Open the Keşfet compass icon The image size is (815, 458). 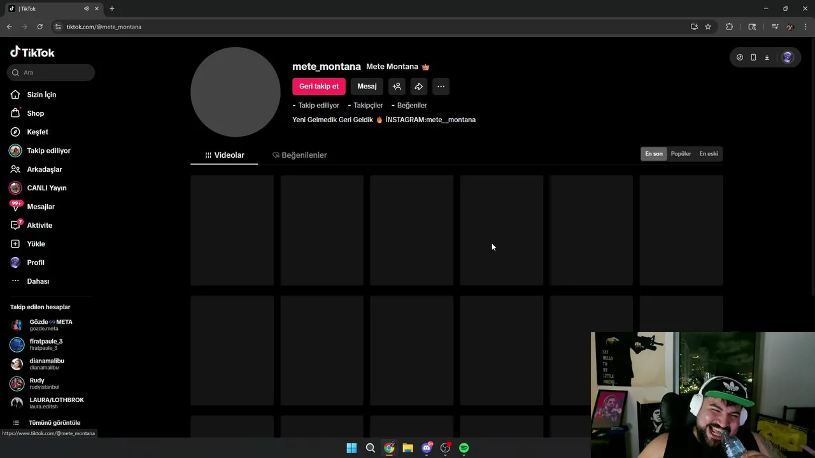15,132
